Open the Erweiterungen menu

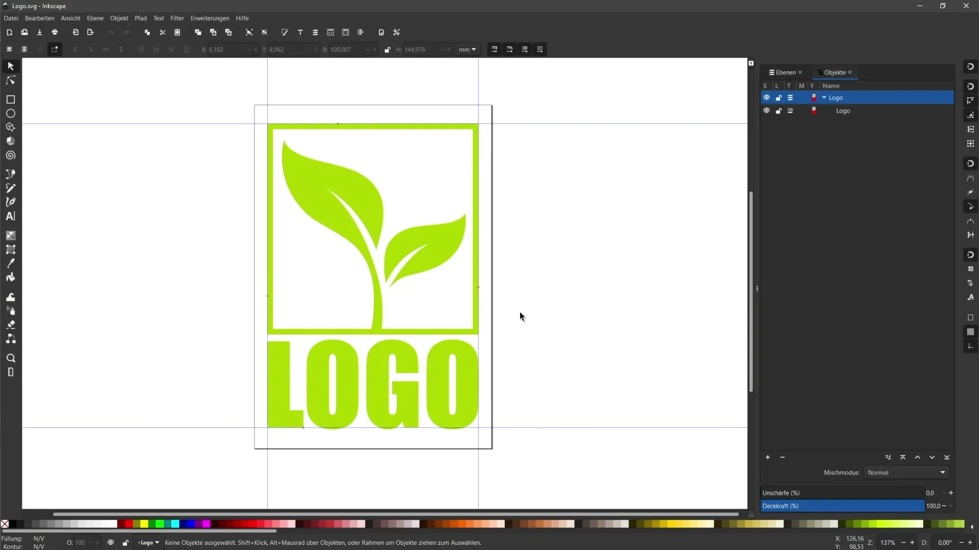click(209, 18)
